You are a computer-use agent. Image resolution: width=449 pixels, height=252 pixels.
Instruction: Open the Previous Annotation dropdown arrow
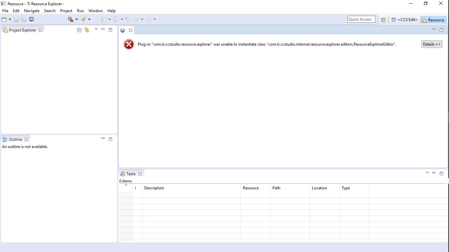(x=122, y=19)
